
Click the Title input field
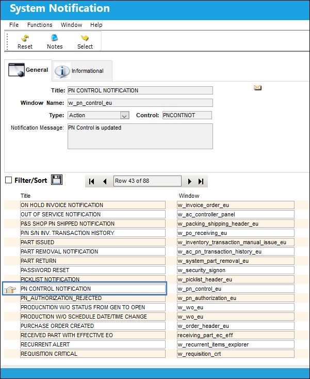pyautogui.click(x=140, y=90)
